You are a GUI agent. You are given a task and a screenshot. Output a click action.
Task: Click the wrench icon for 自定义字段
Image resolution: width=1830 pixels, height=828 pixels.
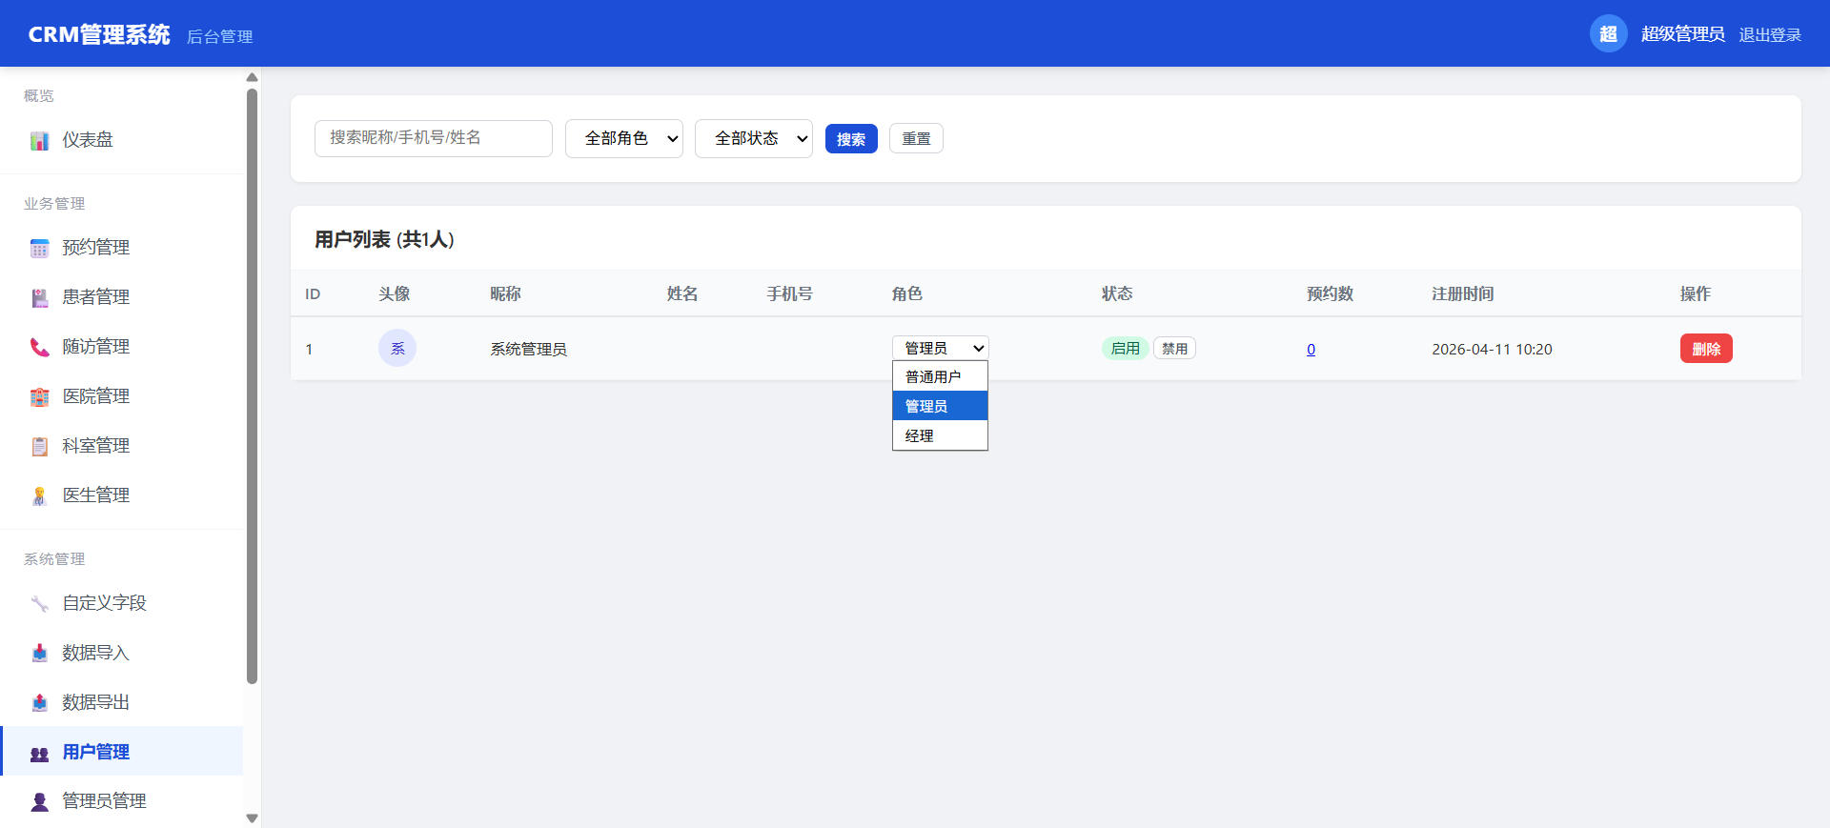[39, 604]
